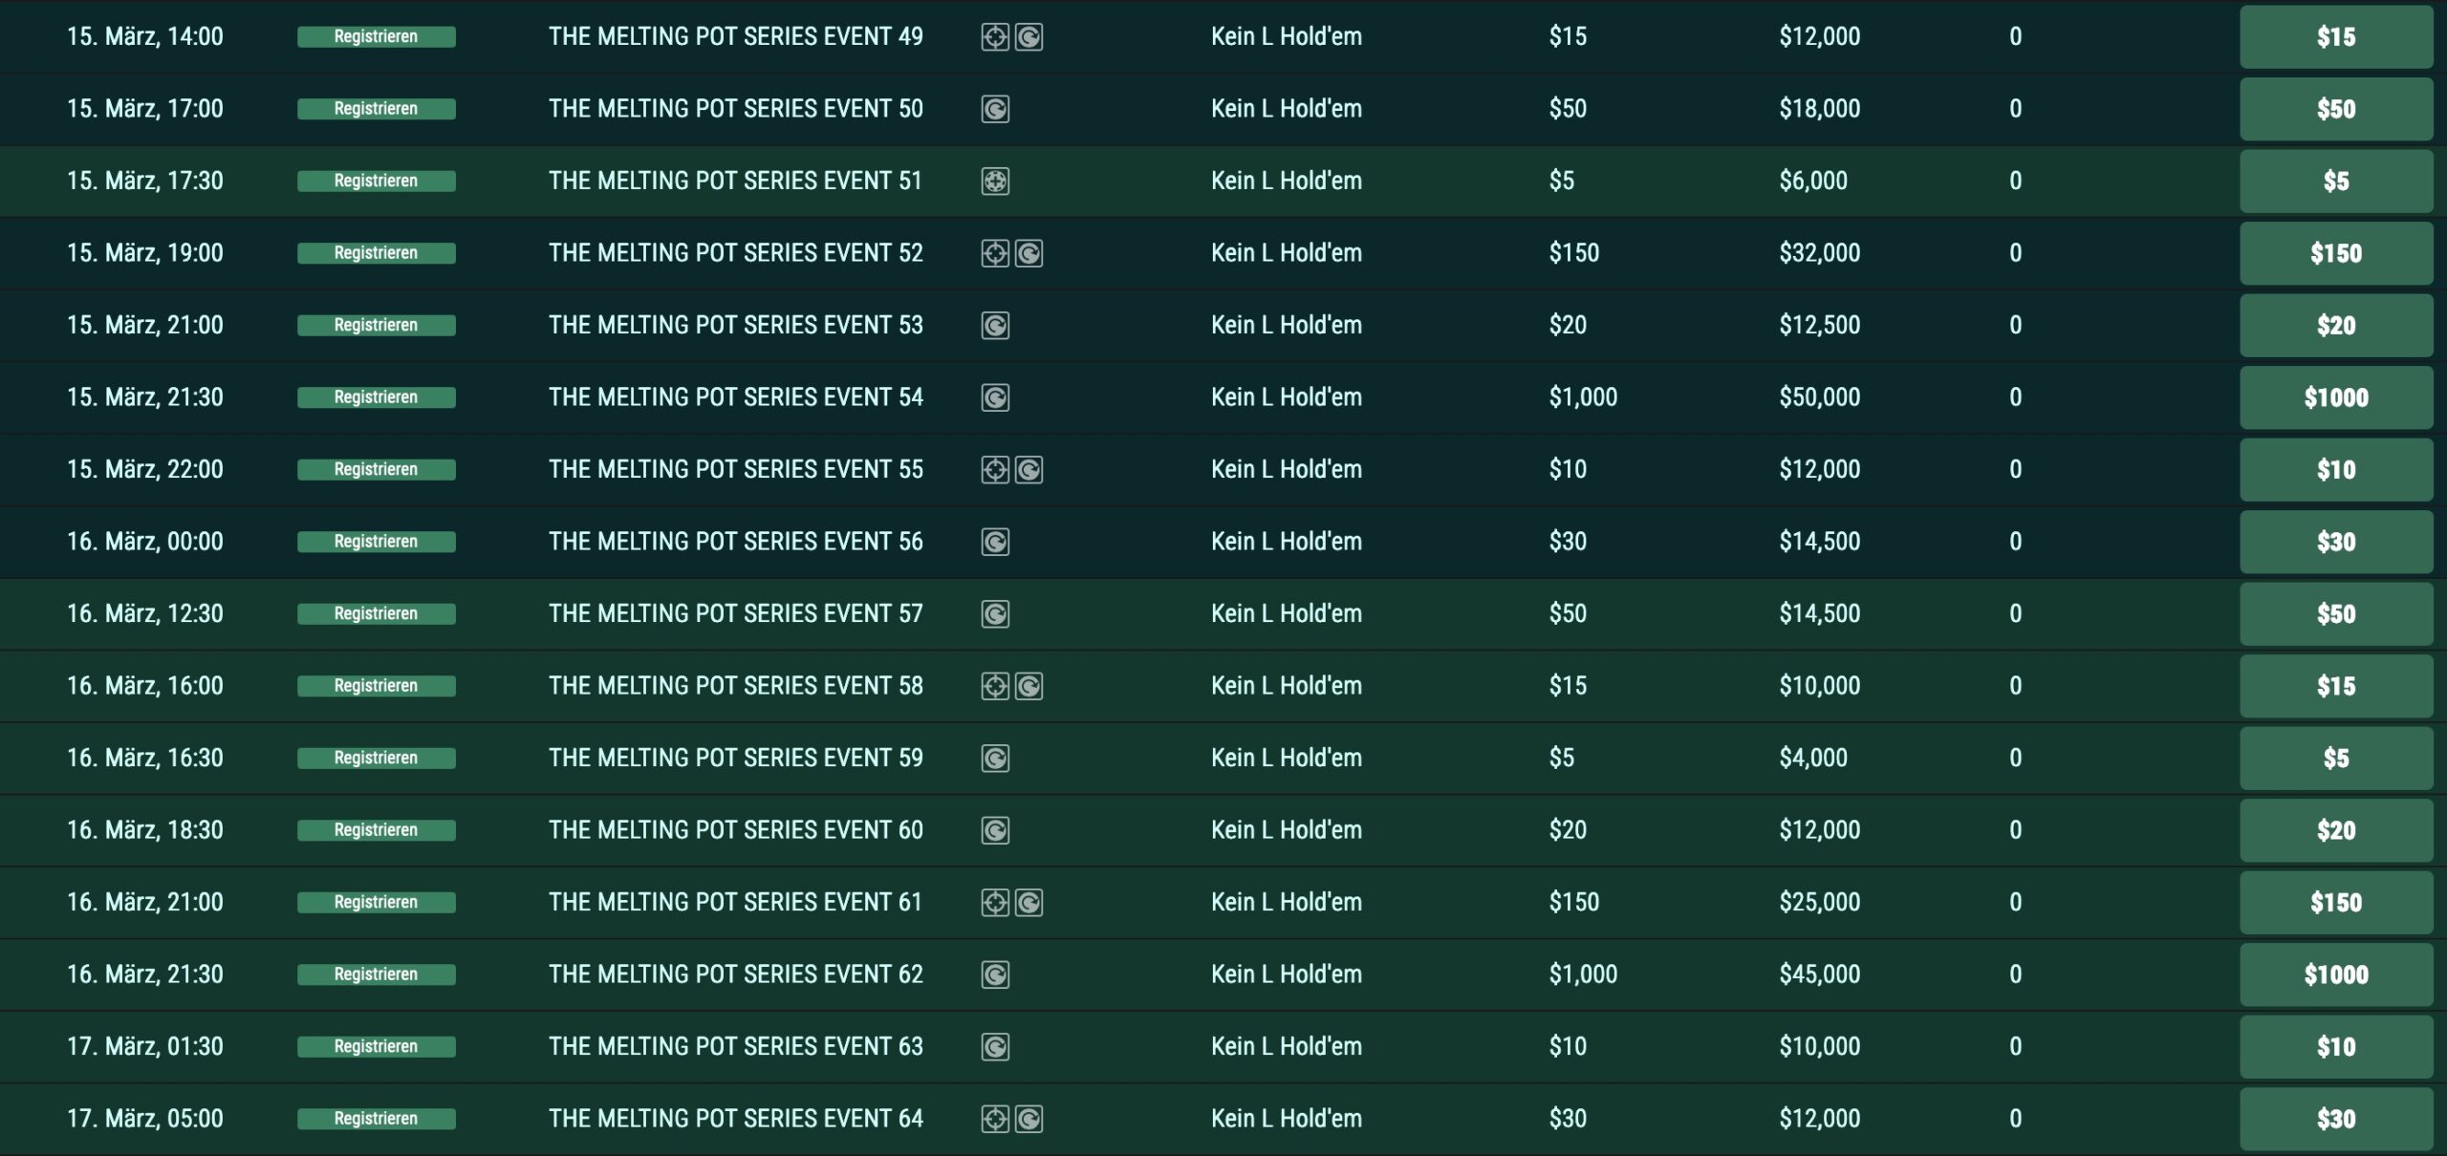Screen dimensions: 2447x1156
Task: Open THE MELTING POT SERIES EVENT 60
Action: 735,830
